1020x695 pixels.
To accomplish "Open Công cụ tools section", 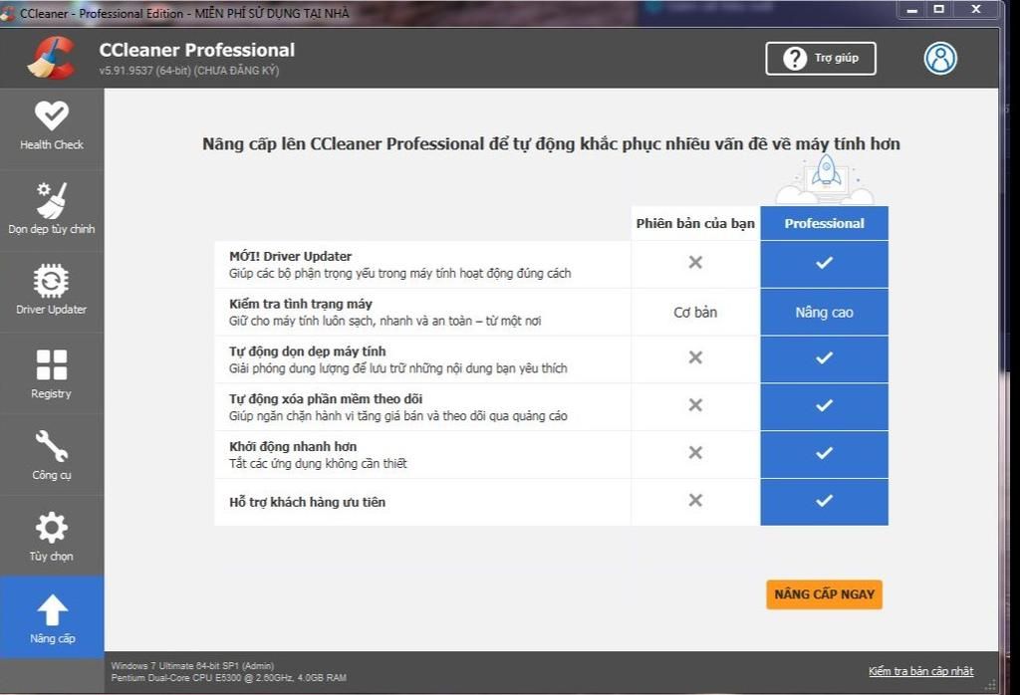I will point(52,455).
